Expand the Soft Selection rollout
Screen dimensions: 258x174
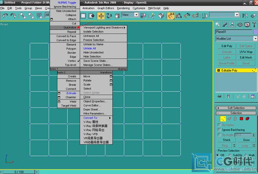pos(236,108)
